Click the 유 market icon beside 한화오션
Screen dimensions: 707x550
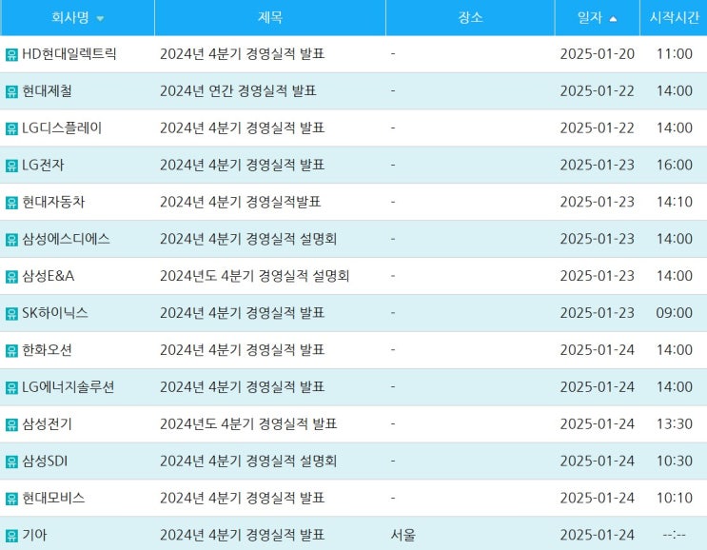(x=11, y=350)
